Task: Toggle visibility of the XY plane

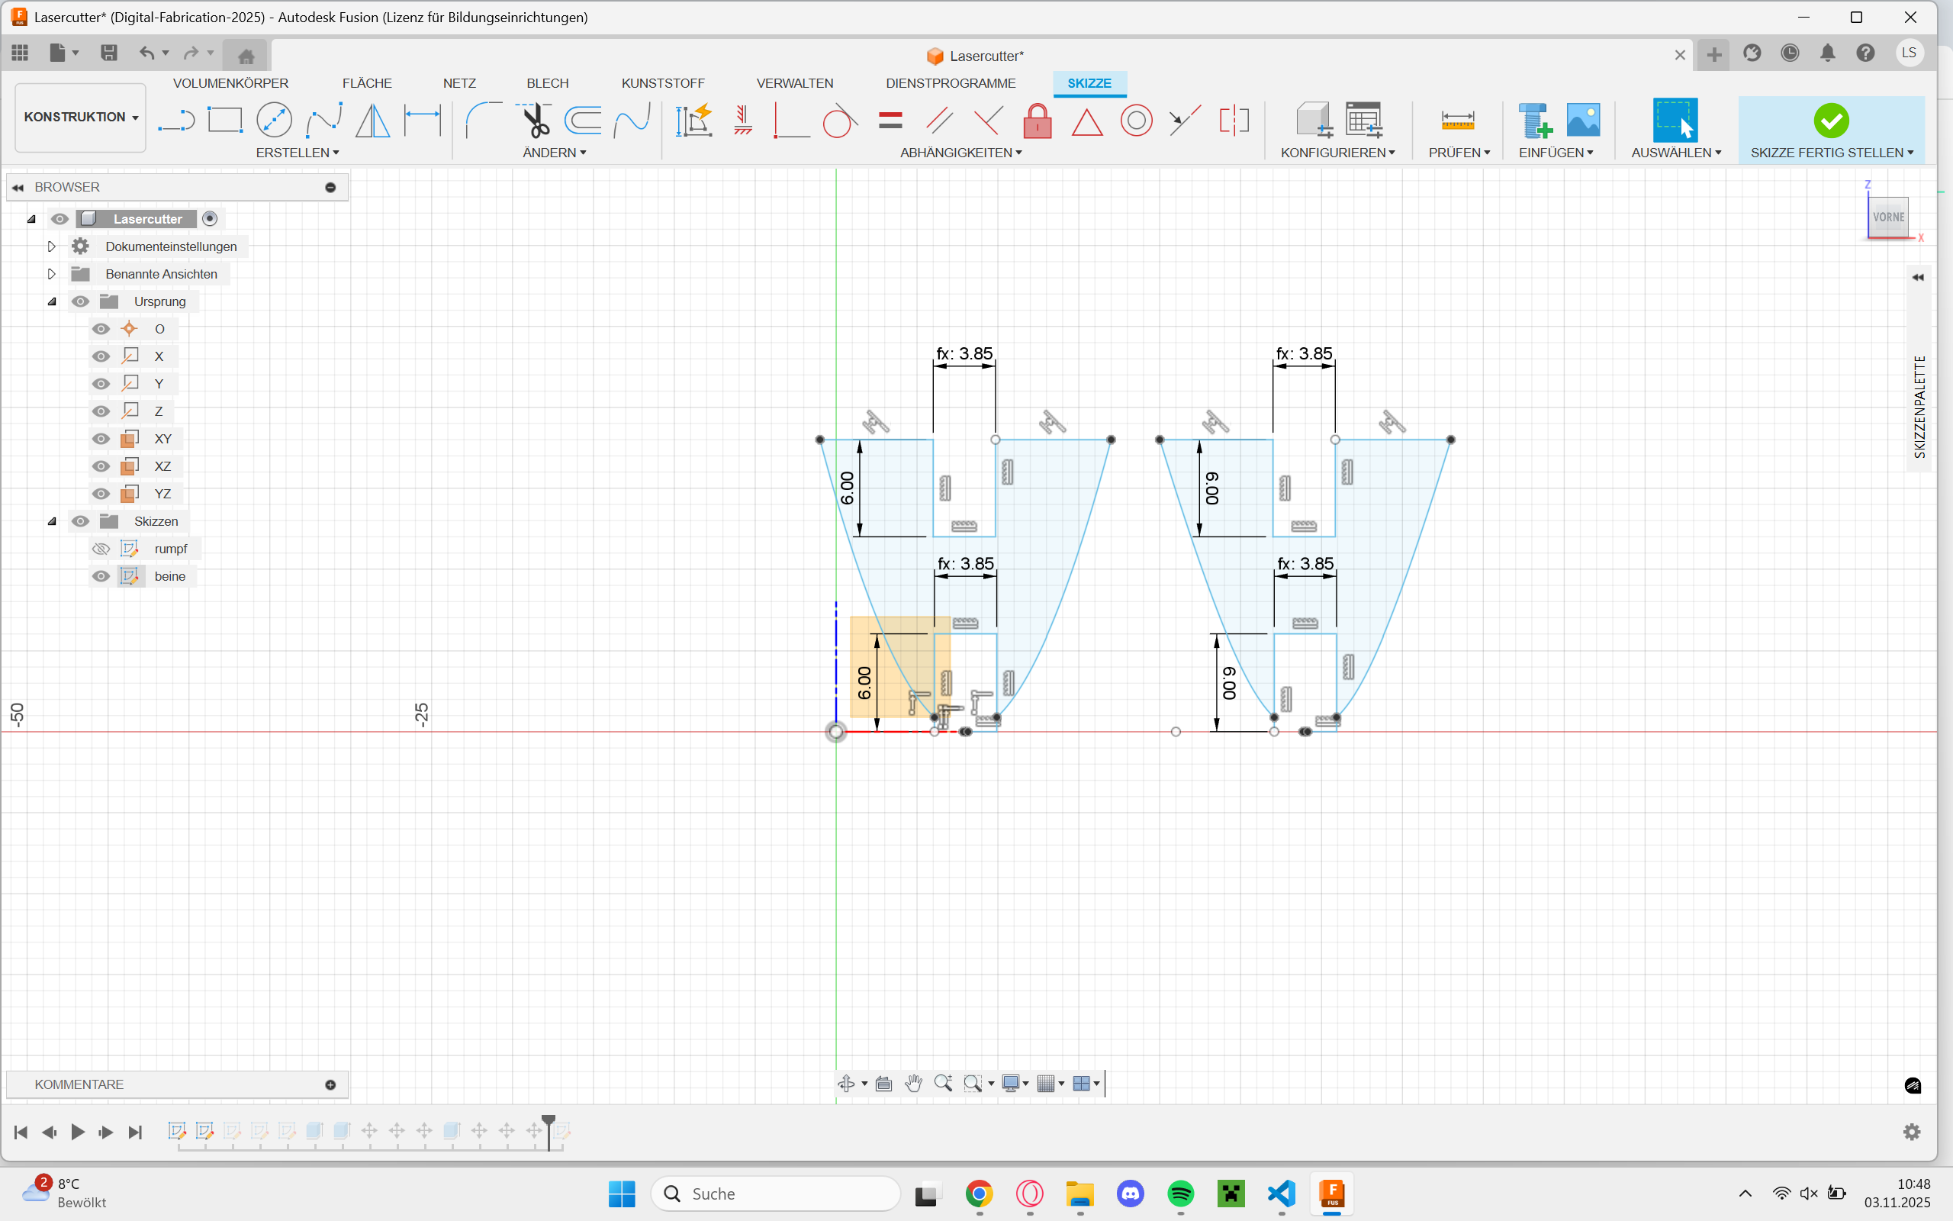Action: pos(101,440)
